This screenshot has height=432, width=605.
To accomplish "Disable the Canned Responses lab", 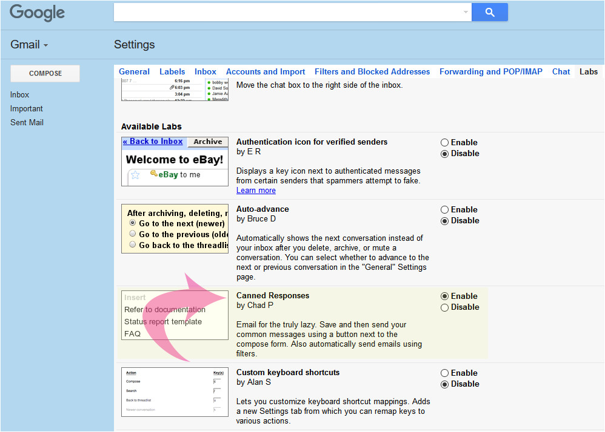I will pyautogui.click(x=444, y=307).
